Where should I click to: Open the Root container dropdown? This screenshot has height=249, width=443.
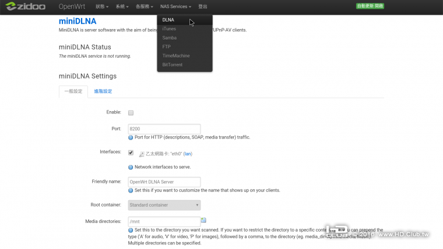click(x=164, y=205)
